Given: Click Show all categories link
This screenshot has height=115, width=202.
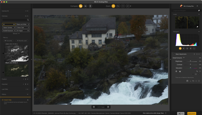Looking at the screenshot, I should point(16,34).
